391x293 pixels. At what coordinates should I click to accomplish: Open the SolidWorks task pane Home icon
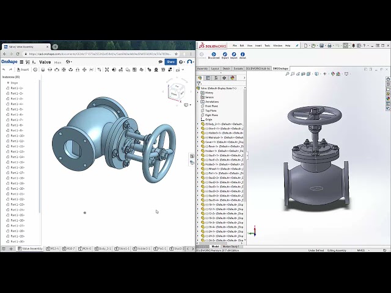pyautogui.click(x=388, y=79)
